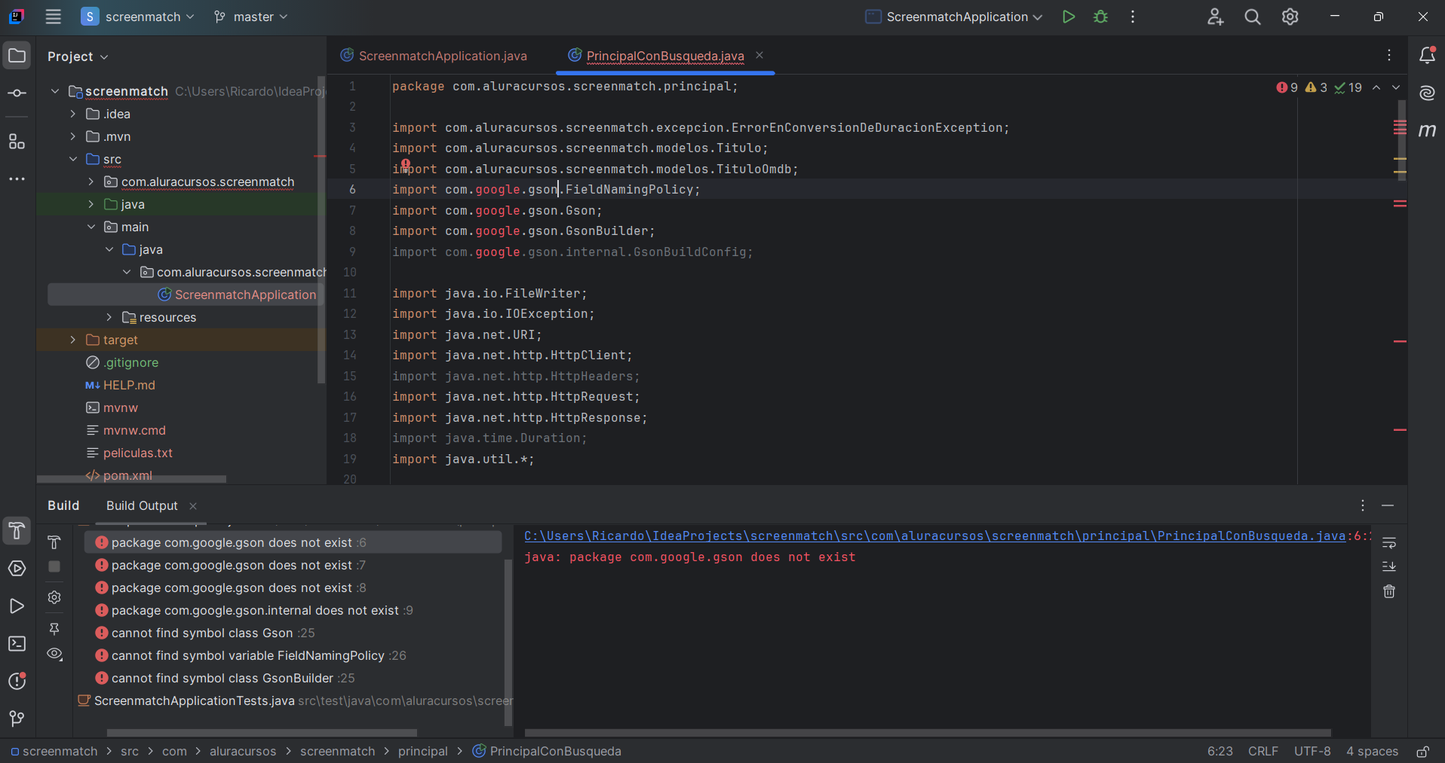The height and width of the screenshot is (763, 1445).
Task: Open the Maven tool window
Action: (x=1427, y=130)
